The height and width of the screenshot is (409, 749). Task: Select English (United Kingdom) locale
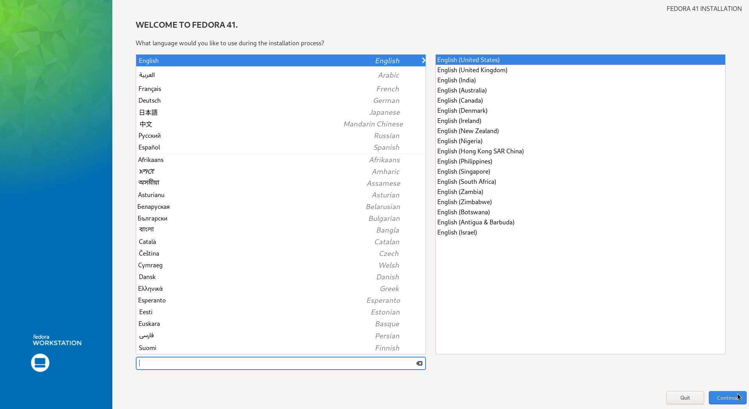pyautogui.click(x=580, y=70)
